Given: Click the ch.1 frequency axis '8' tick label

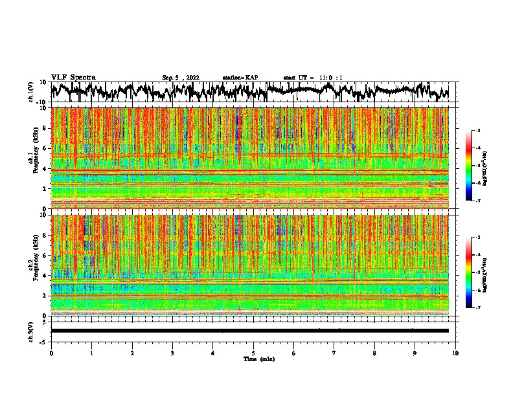Looking at the screenshot, I should click(46, 128).
